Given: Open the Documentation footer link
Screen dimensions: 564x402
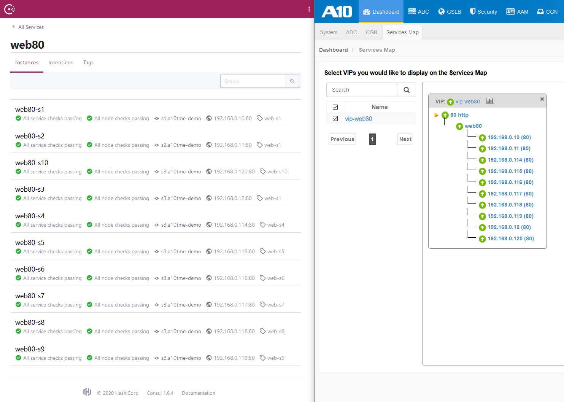Looking at the screenshot, I should pyautogui.click(x=198, y=393).
